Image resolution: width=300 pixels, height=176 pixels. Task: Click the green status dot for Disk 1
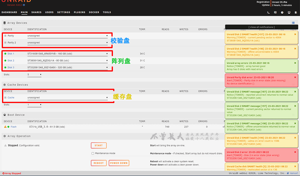click(5, 54)
